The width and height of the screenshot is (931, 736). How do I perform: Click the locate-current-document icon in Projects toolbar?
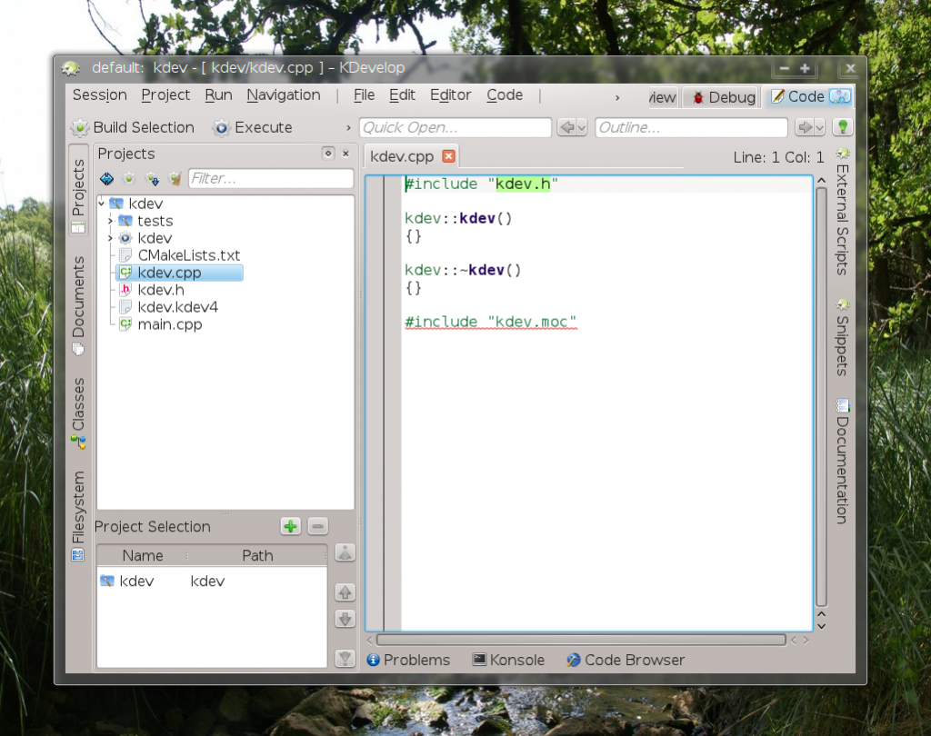coord(107,179)
